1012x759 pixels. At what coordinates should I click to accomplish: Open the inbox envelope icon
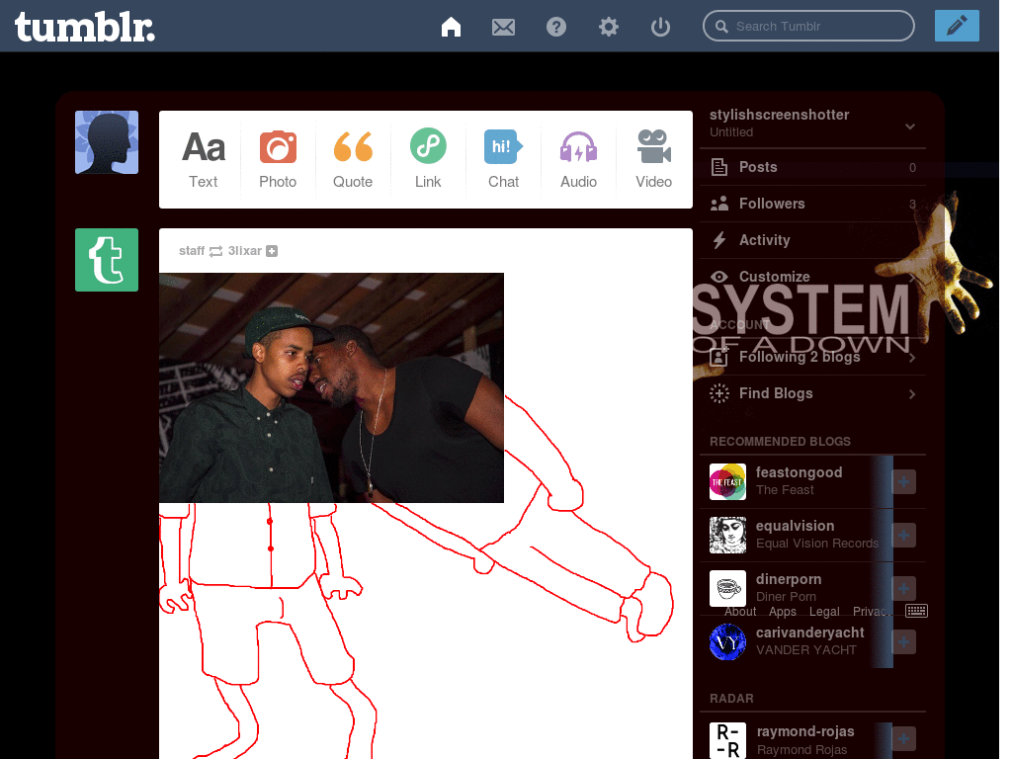(503, 27)
